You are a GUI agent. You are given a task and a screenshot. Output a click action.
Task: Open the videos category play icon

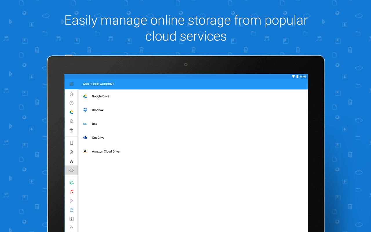pyautogui.click(x=72, y=201)
